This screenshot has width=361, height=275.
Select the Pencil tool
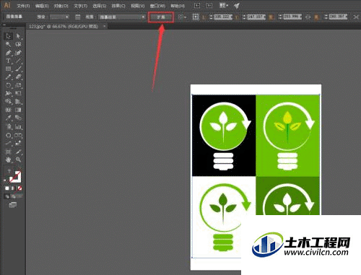9,77
